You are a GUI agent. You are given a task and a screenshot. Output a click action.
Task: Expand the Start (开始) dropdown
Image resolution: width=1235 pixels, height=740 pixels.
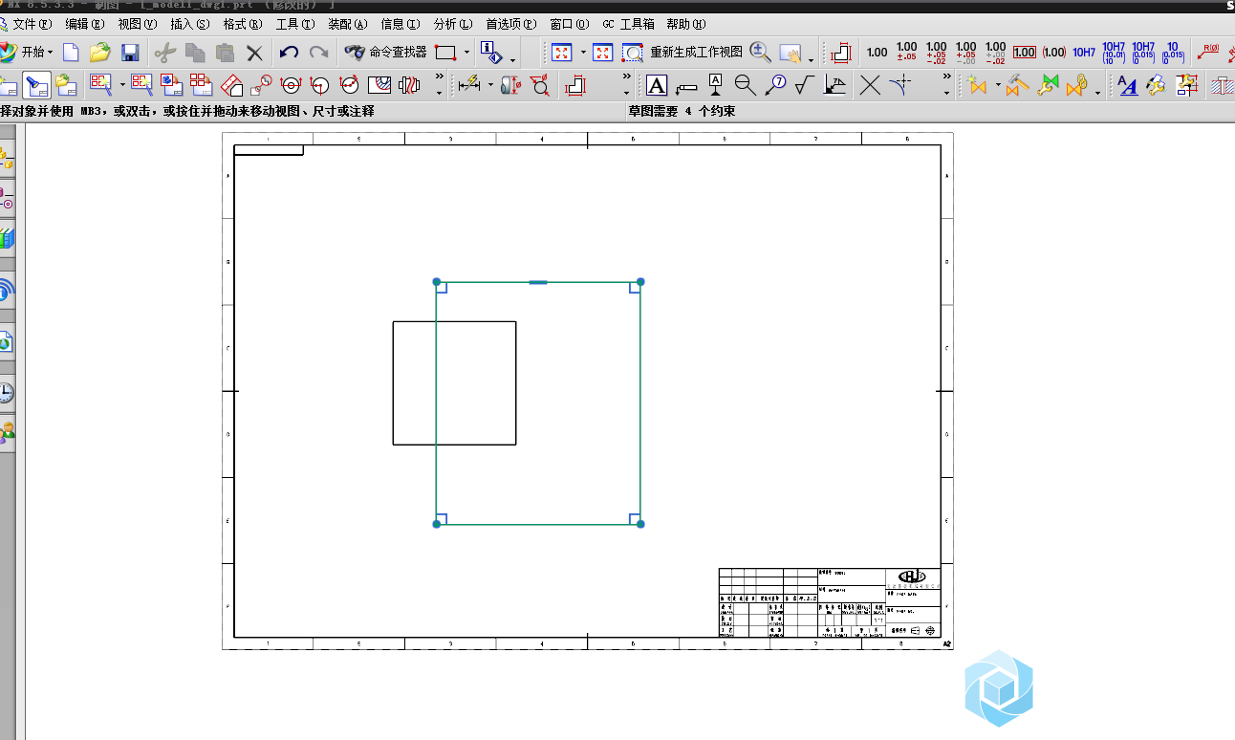click(x=36, y=53)
